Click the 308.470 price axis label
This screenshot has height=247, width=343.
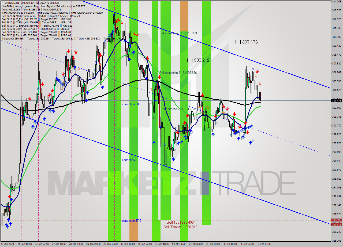pos(337,55)
